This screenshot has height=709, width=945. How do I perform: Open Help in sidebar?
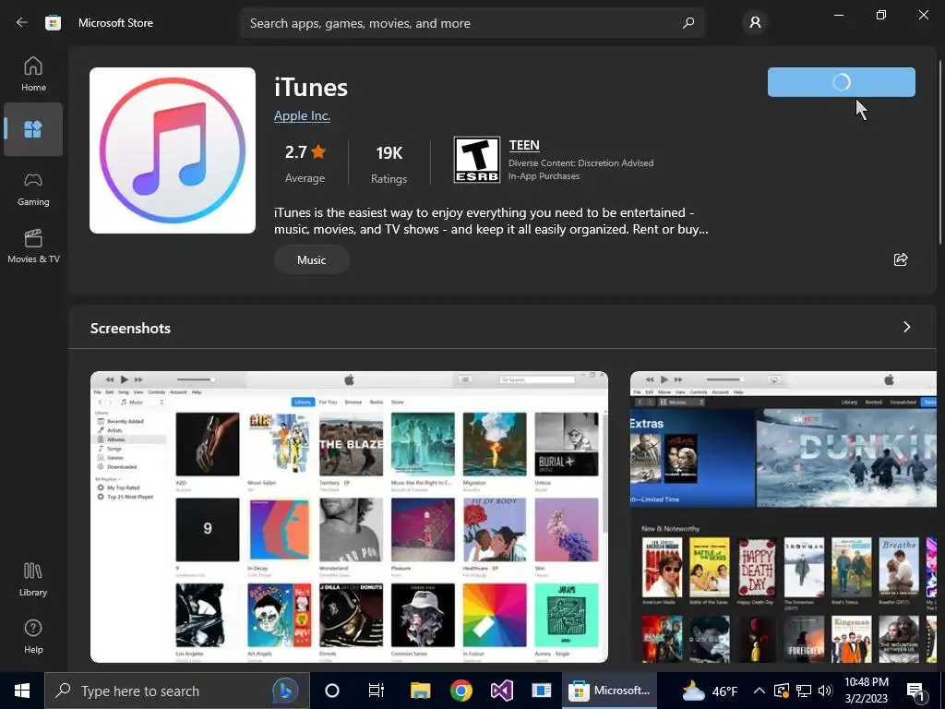pyautogui.click(x=33, y=637)
